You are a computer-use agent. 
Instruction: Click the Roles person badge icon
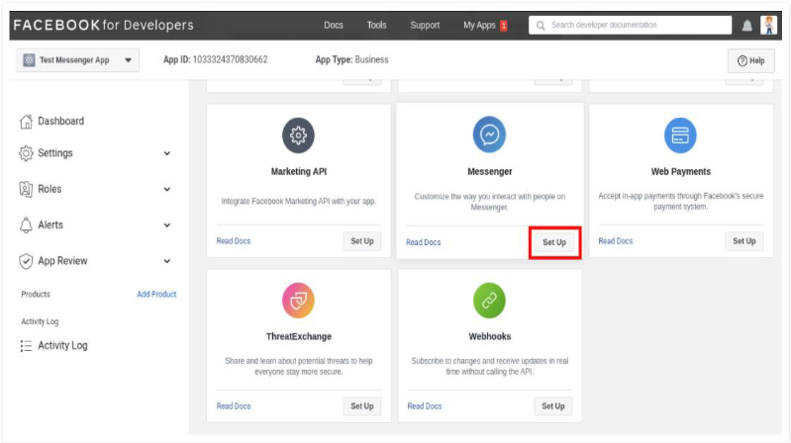pos(26,189)
